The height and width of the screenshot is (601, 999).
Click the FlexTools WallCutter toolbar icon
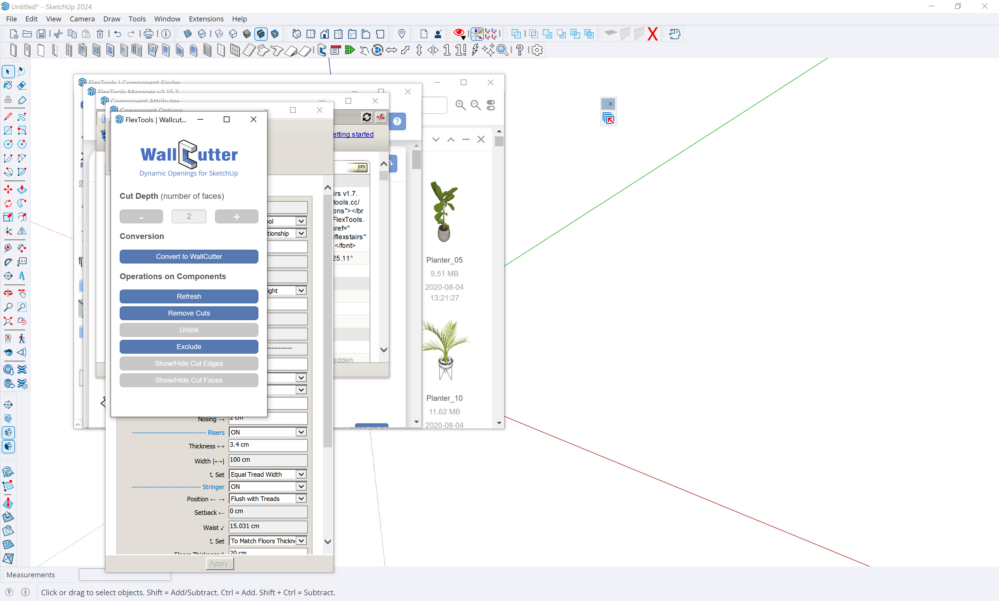click(x=322, y=50)
